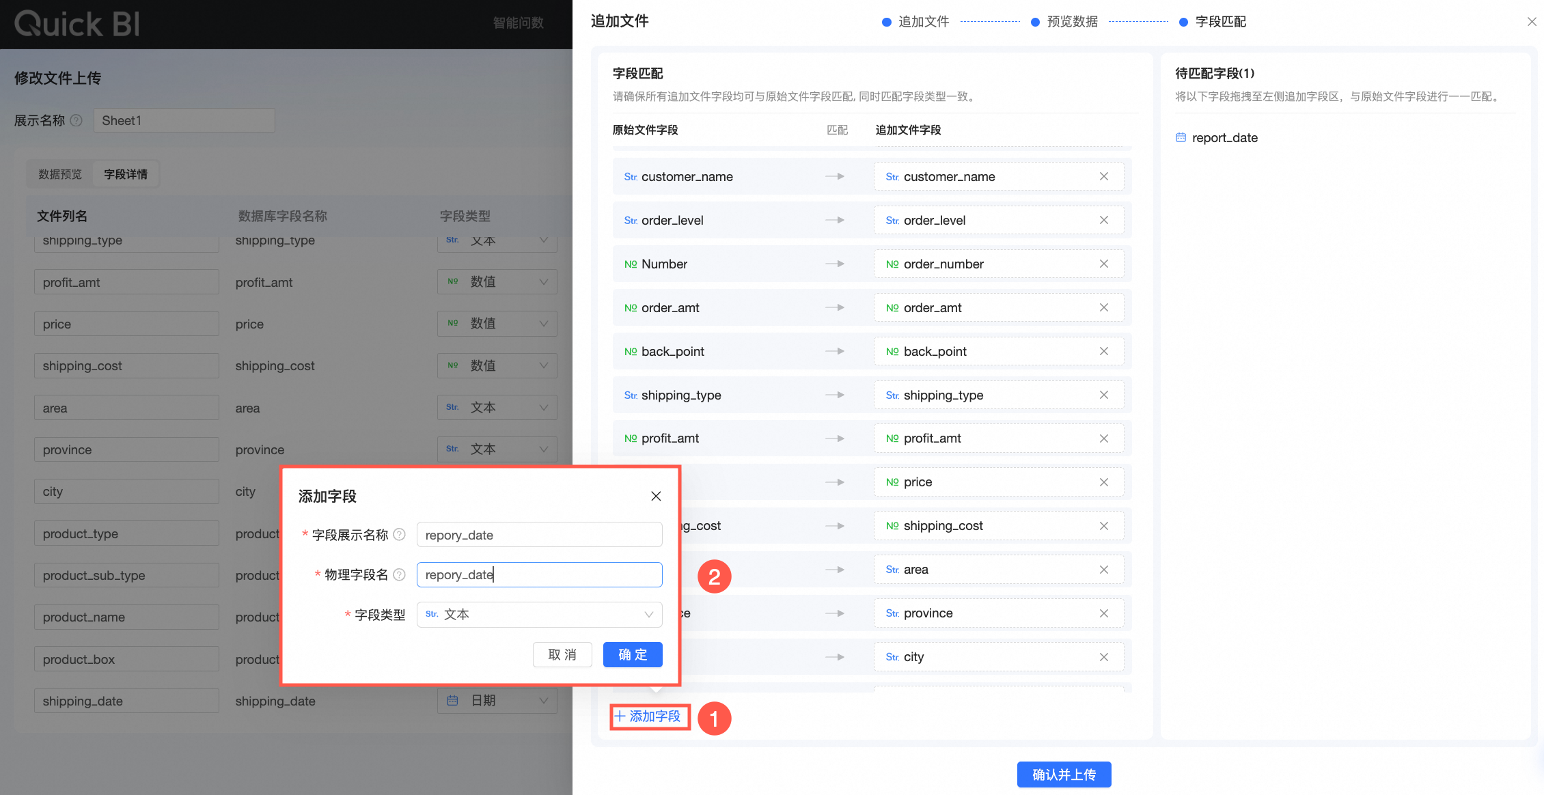Click the 确认并上传 button

coord(1064,775)
